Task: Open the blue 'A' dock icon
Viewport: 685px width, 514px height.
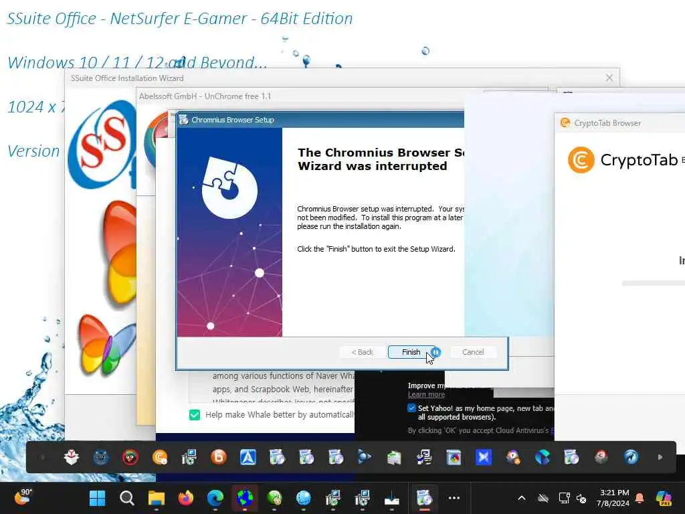Action: point(248,457)
